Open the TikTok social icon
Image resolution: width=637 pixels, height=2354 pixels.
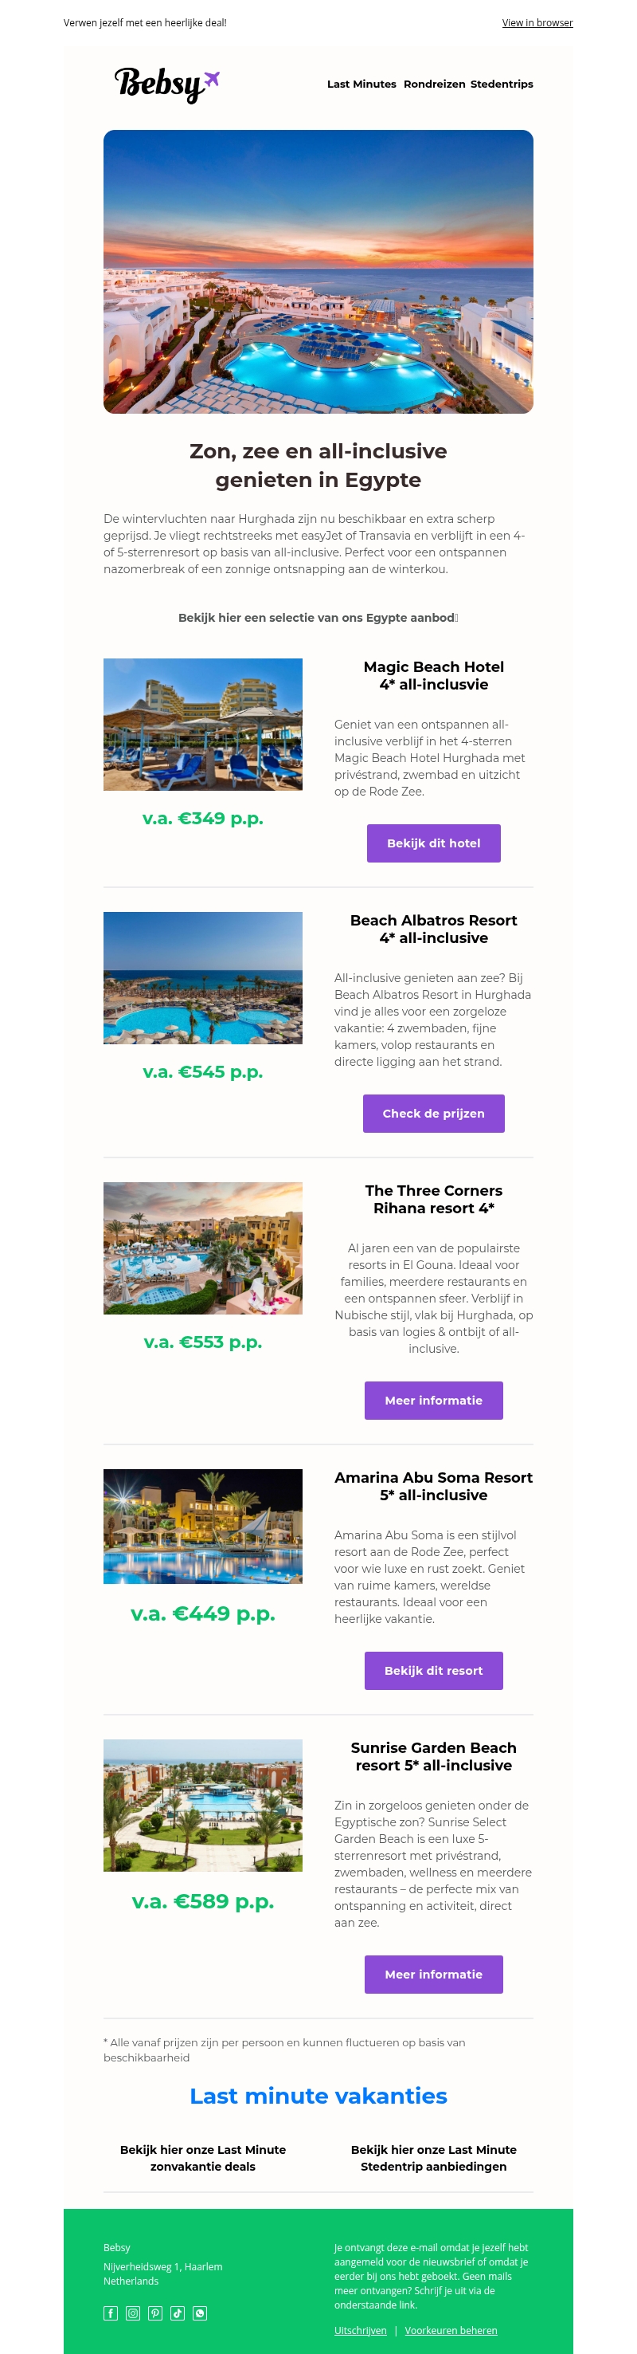point(177,2313)
